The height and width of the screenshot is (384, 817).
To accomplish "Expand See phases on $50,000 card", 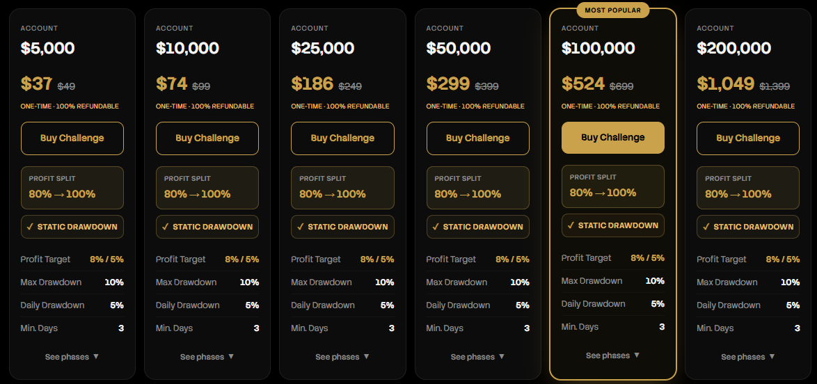I will [x=478, y=357].
